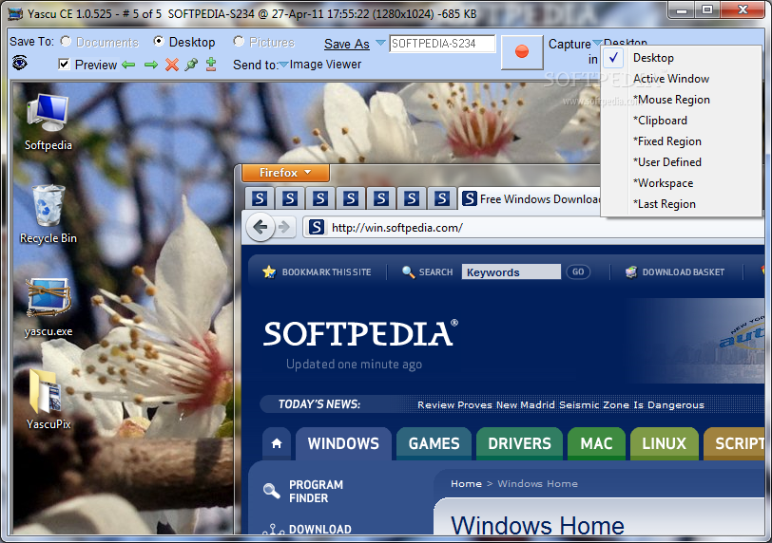The image size is (772, 543).
Task: Open the Firefox menu button
Action: 285,173
